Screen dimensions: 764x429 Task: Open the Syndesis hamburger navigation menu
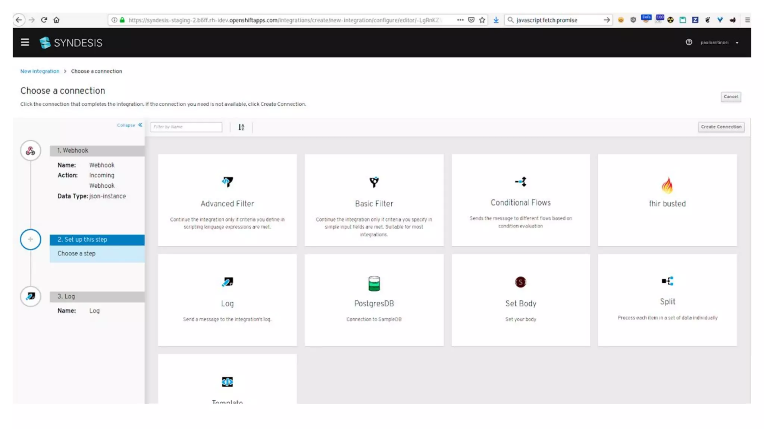pyautogui.click(x=25, y=42)
